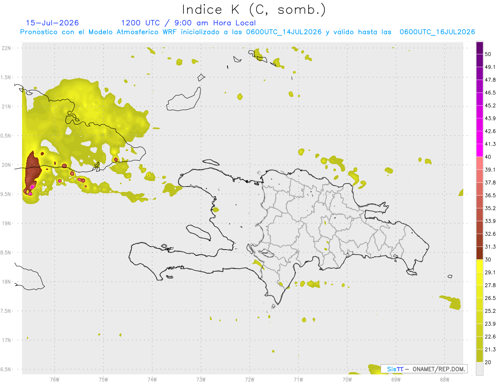Click the colorbar value "46.5"

(490, 93)
